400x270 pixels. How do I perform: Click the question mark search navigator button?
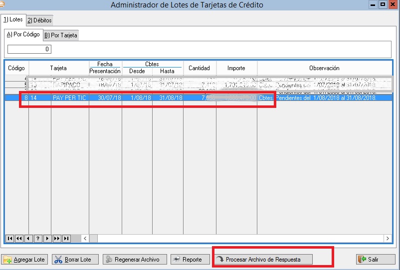38,239
